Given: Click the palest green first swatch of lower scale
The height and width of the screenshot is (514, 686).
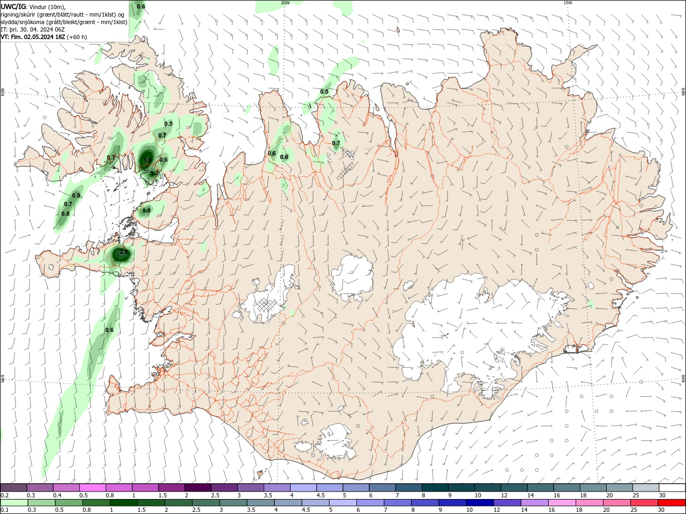Looking at the screenshot, I should pos(14,503).
